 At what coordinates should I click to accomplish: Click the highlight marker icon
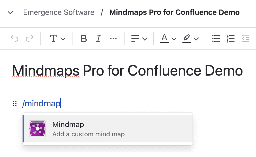point(187,38)
